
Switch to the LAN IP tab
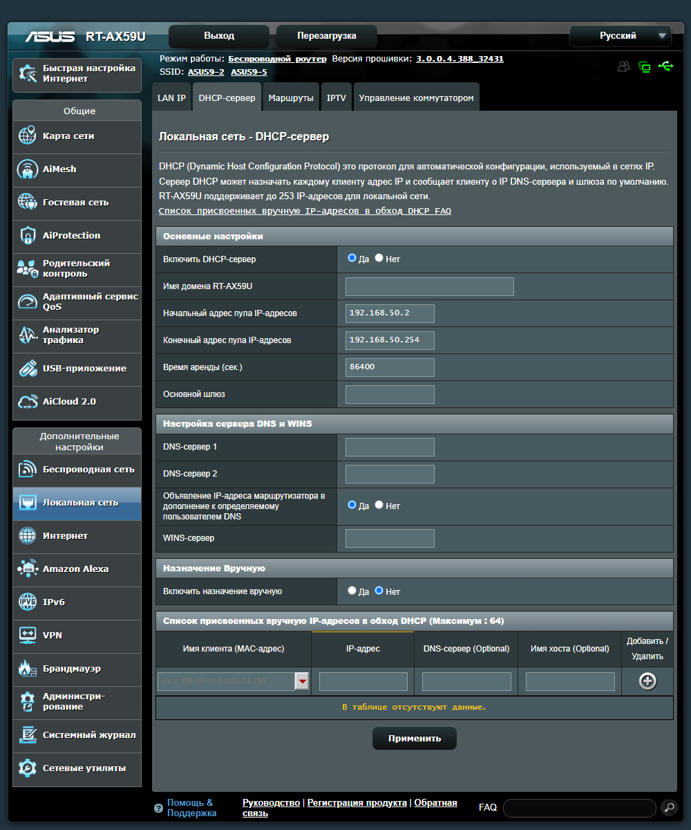[x=171, y=98]
